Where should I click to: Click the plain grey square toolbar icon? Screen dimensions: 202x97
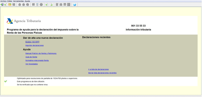(x=69, y=5)
